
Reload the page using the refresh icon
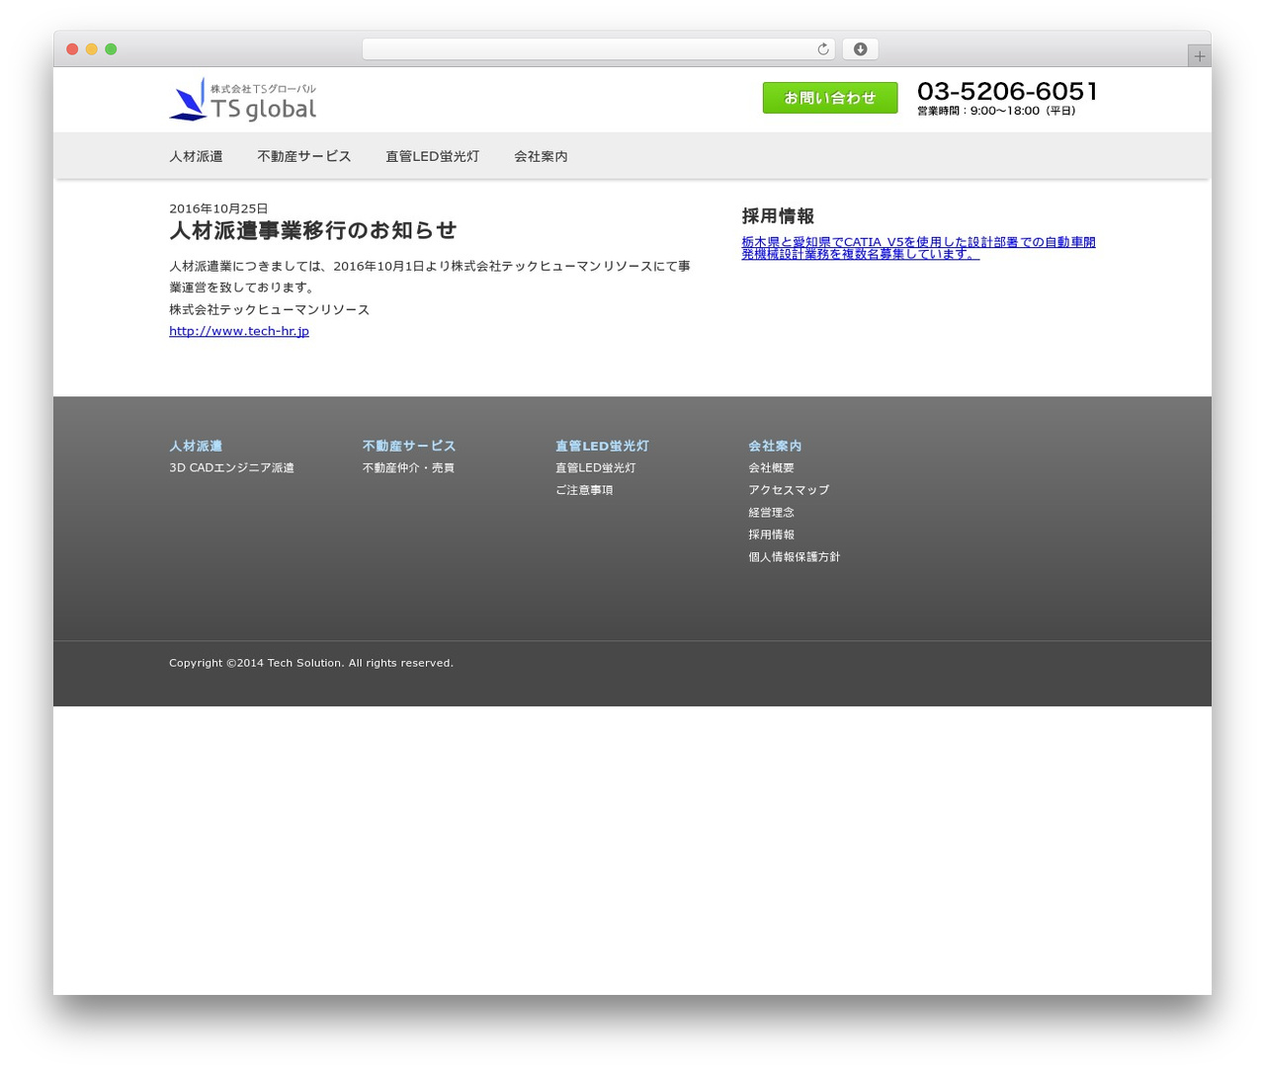pyautogui.click(x=822, y=49)
